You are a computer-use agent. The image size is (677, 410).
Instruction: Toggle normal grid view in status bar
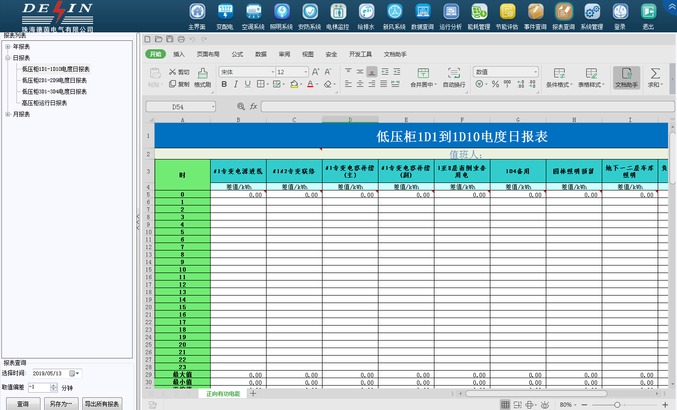[x=505, y=405]
